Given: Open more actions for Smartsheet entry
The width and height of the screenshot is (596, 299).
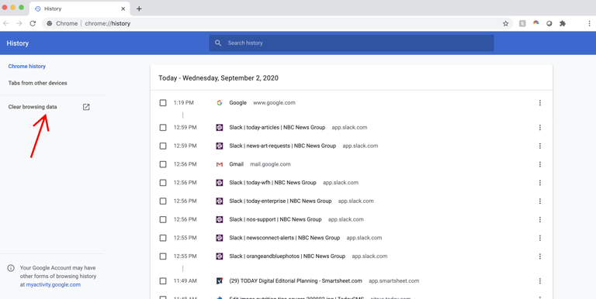Looking at the screenshot, I should [x=540, y=281].
